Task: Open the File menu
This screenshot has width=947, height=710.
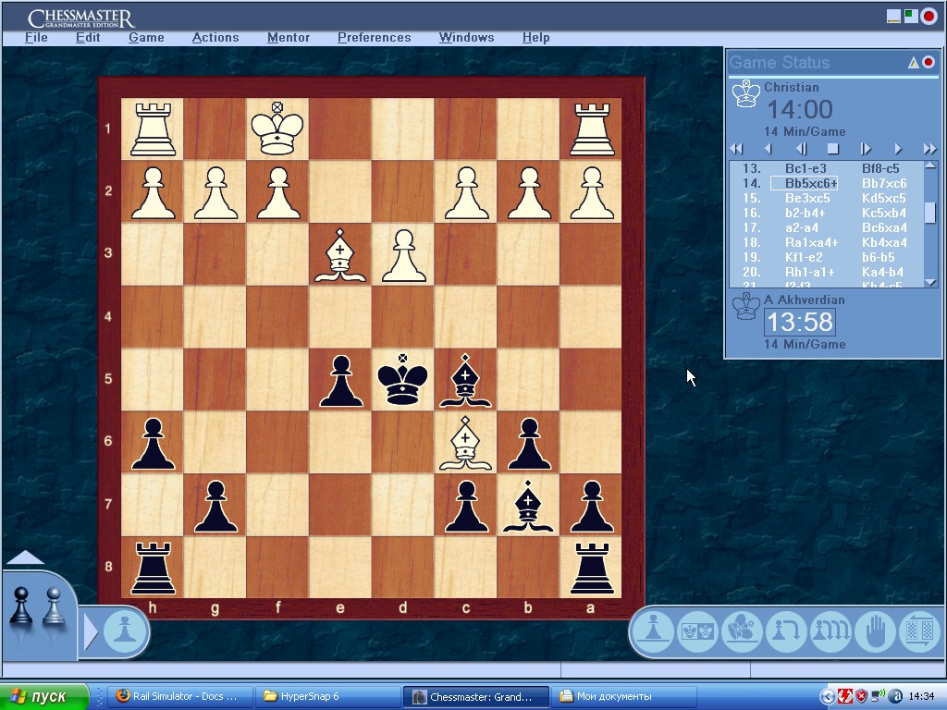Action: pyautogui.click(x=36, y=37)
